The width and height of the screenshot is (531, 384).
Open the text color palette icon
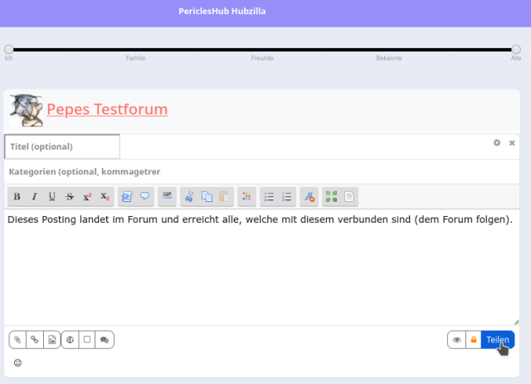(x=246, y=197)
